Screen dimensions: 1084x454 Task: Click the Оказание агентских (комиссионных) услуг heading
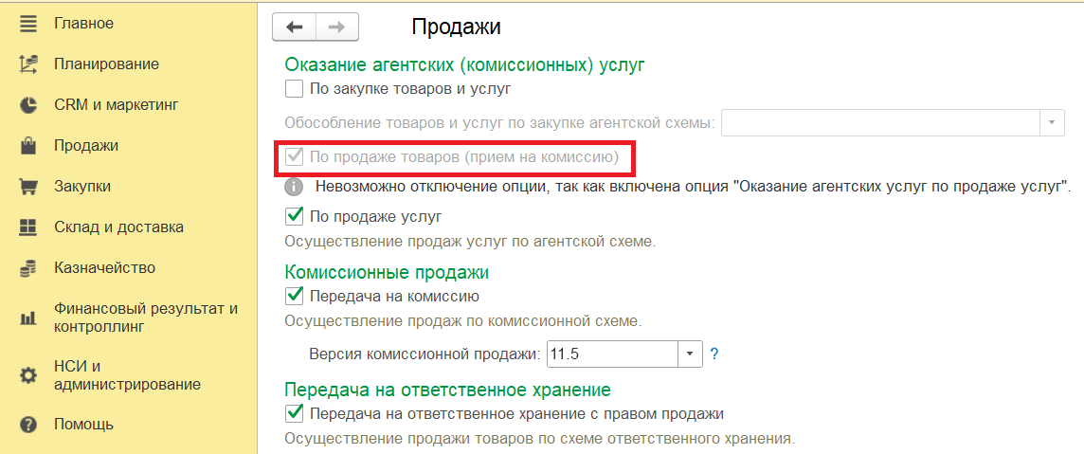point(464,65)
